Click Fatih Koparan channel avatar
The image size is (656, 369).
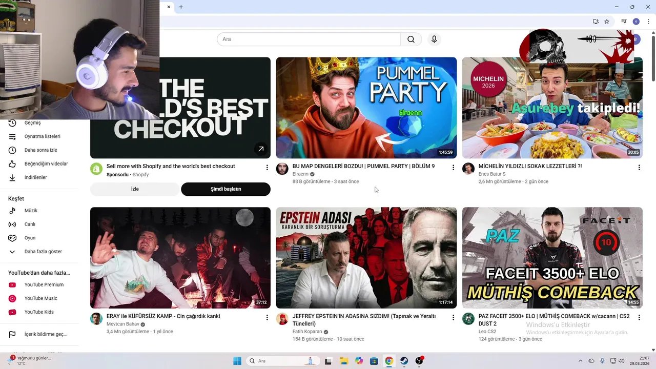pos(282,319)
